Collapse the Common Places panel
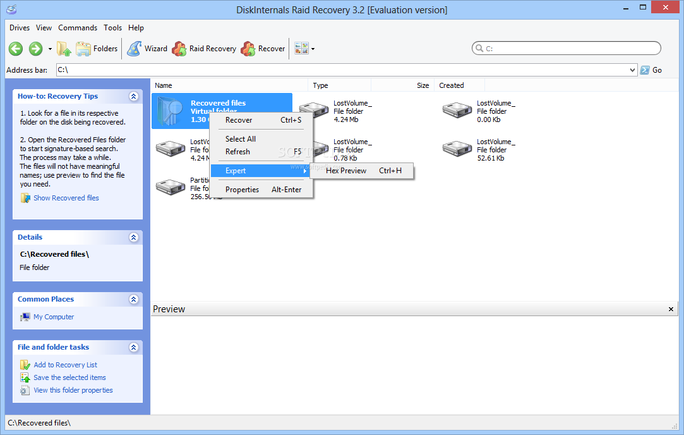Viewport: 684px width, 435px height. coord(134,299)
